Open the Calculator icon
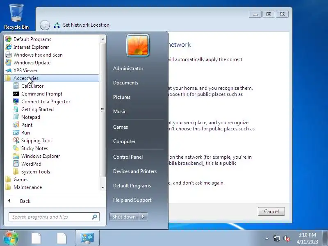Image resolution: width=328 pixels, height=246 pixels. (16, 86)
